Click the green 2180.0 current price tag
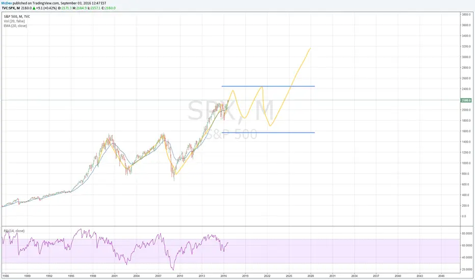This screenshot has height=280, width=475. point(466,100)
